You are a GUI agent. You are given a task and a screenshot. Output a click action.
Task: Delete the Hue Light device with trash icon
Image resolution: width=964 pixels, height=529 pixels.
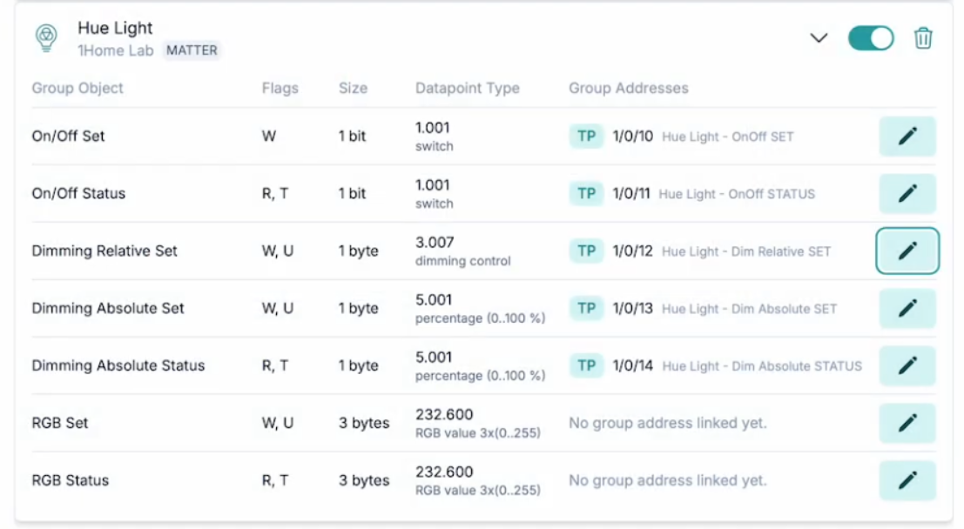tap(923, 38)
